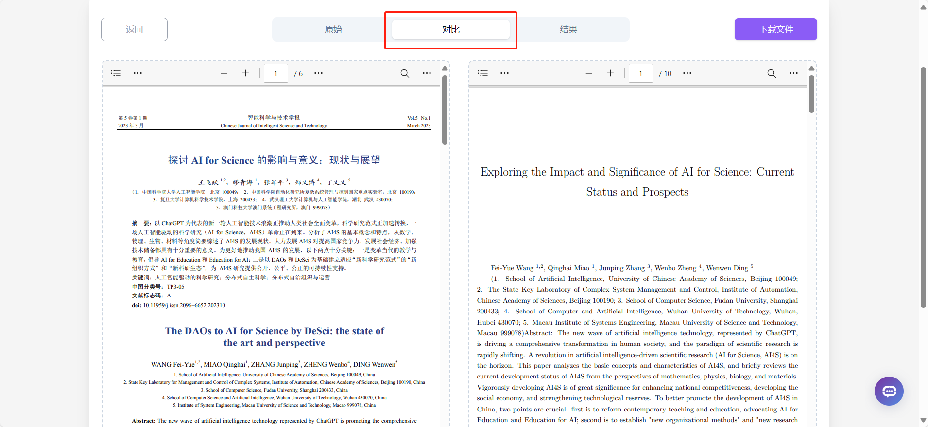The height and width of the screenshot is (427, 928).
Task: Click left viewer page number field
Action: [276, 73]
